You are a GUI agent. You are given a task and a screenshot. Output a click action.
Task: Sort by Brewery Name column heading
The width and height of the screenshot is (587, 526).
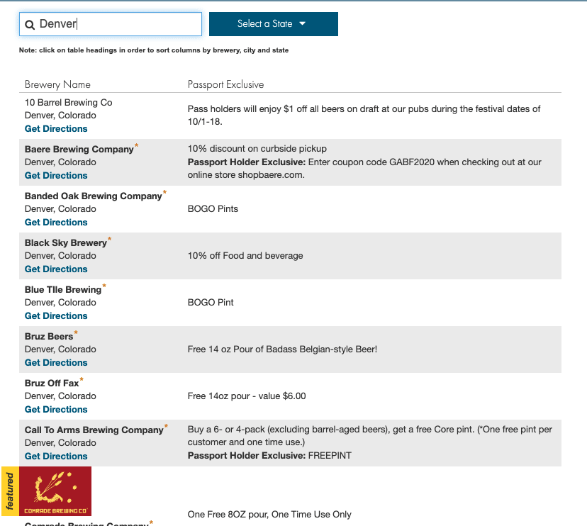point(57,84)
